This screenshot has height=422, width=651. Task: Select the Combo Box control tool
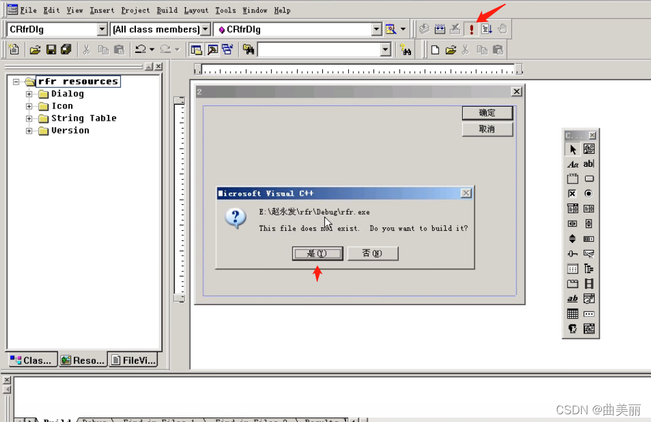pyautogui.click(x=573, y=209)
